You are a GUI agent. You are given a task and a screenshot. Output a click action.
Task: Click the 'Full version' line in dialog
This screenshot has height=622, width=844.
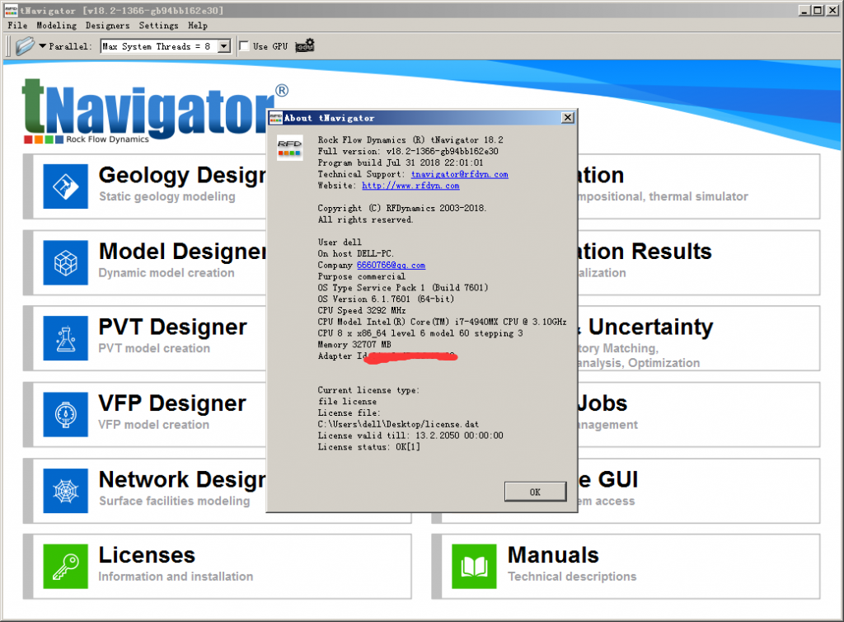(408, 151)
